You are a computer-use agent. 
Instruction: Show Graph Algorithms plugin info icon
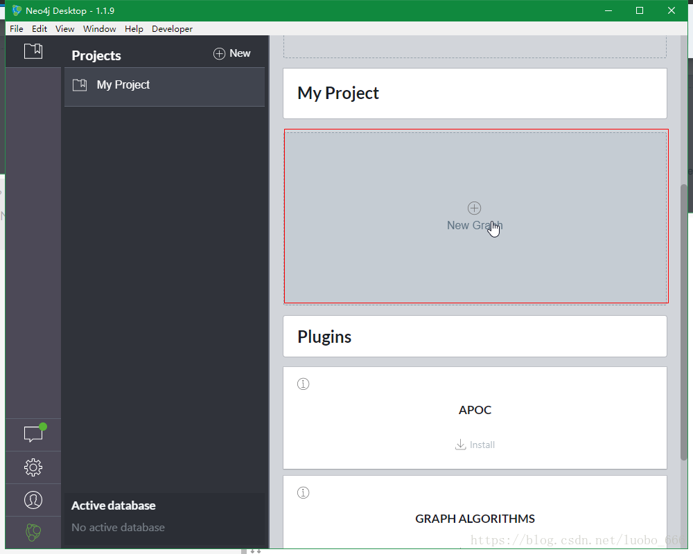304,492
